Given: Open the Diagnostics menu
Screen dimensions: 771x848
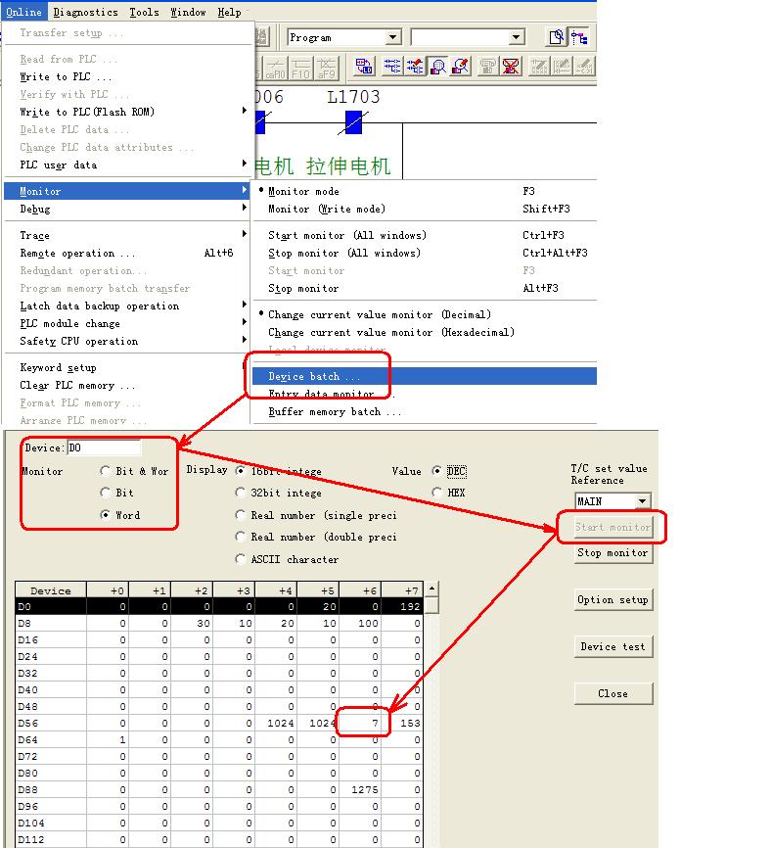Looking at the screenshot, I should [85, 12].
